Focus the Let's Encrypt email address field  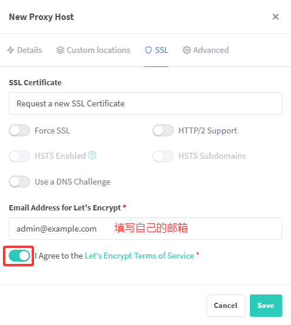tap(145, 229)
